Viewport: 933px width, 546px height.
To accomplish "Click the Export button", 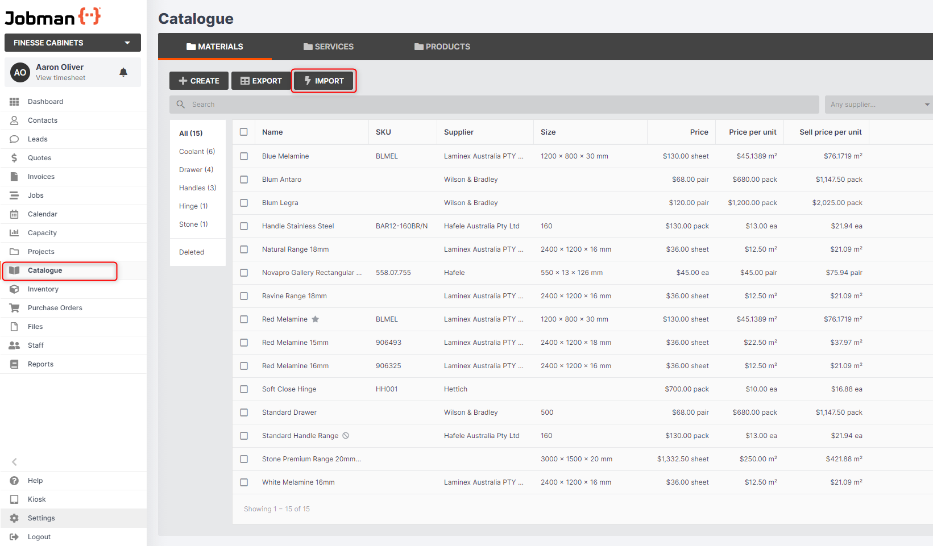I will (x=261, y=81).
